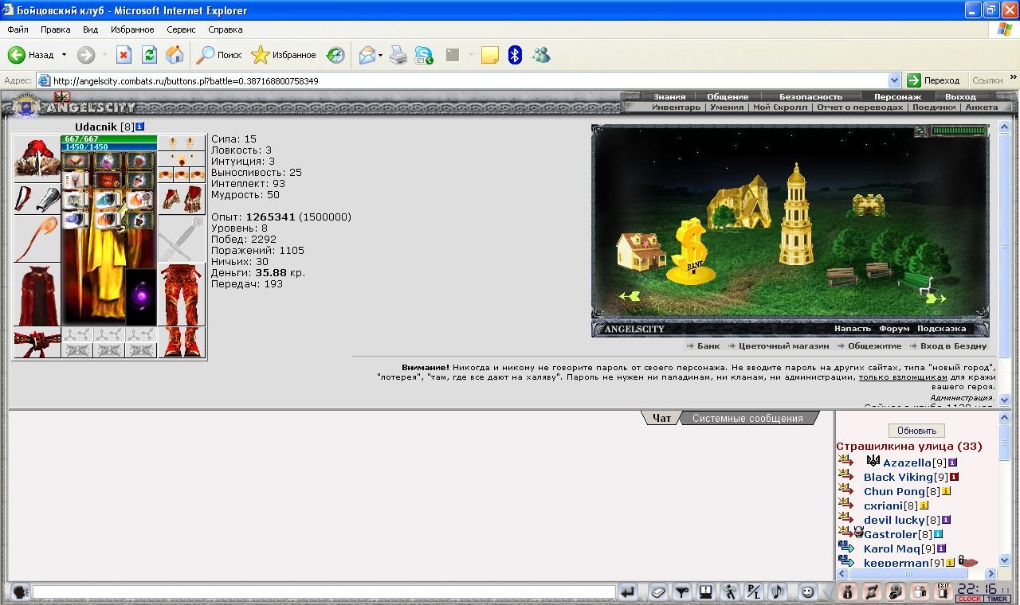This screenshot has width=1020, height=605.
Task: Click Подсказка on the map bar
Action: pyautogui.click(x=941, y=328)
